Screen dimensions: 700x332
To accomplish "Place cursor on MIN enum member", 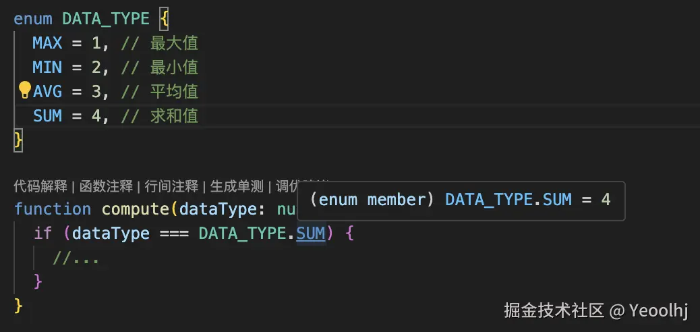I will coord(47,67).
